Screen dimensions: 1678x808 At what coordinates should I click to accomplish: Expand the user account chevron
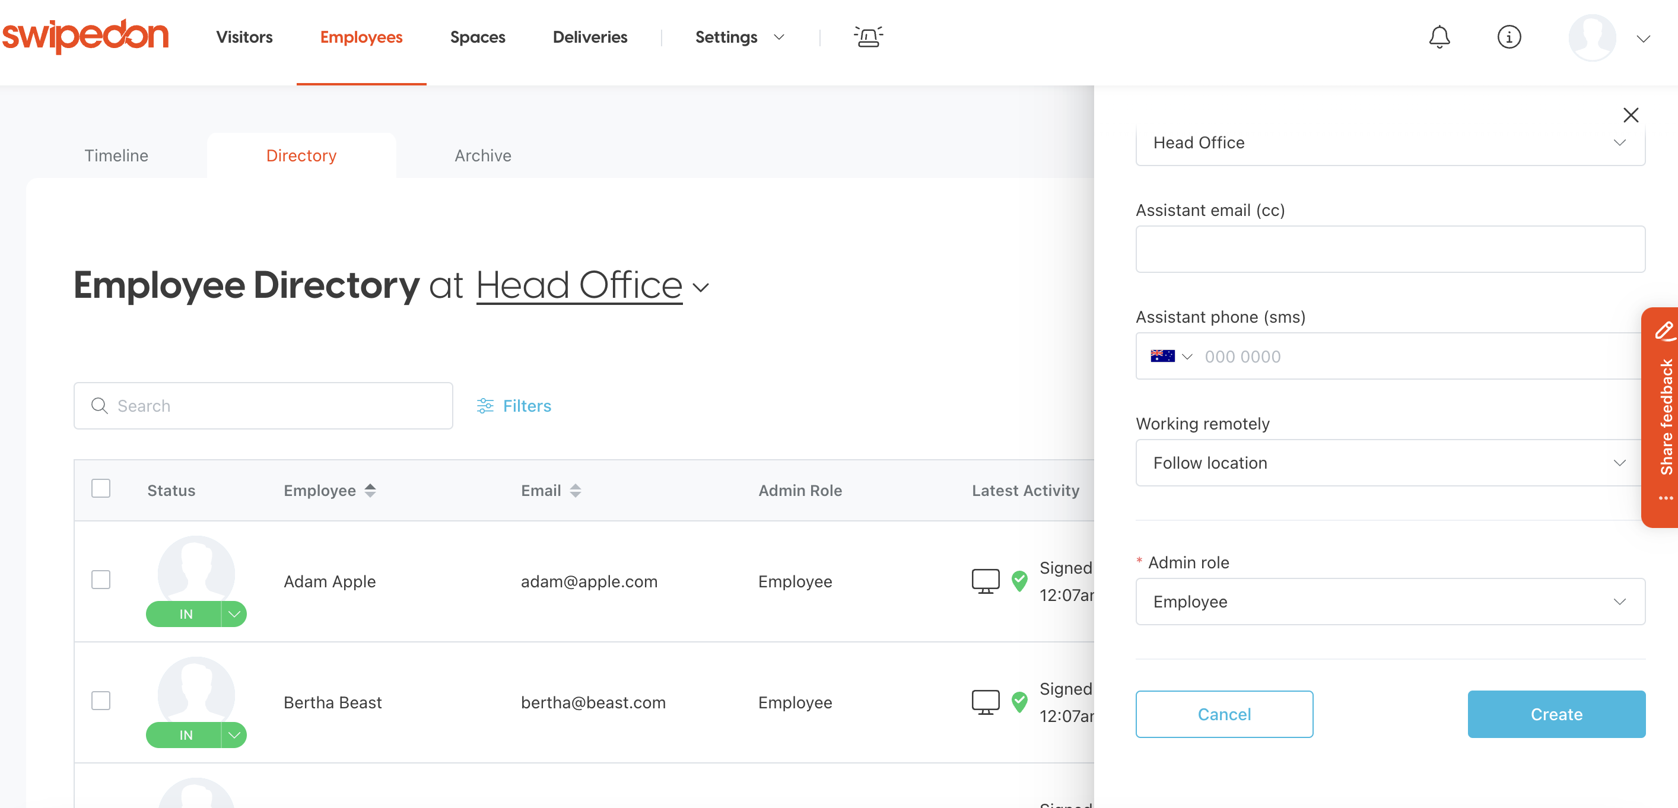coord(1643,39)
